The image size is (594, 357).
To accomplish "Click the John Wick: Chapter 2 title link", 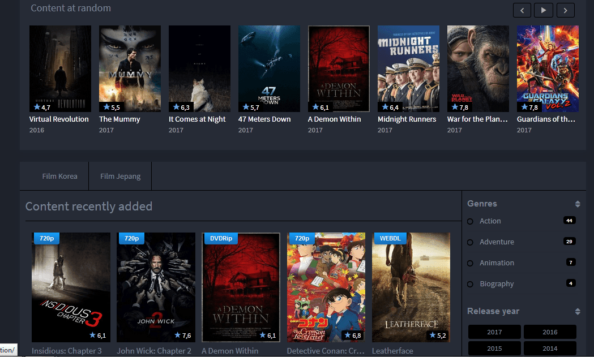I will (154, 351).
